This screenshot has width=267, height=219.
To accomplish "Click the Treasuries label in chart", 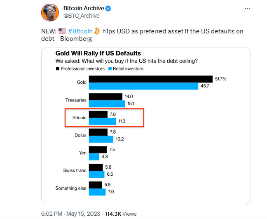I will click(76, 100).
